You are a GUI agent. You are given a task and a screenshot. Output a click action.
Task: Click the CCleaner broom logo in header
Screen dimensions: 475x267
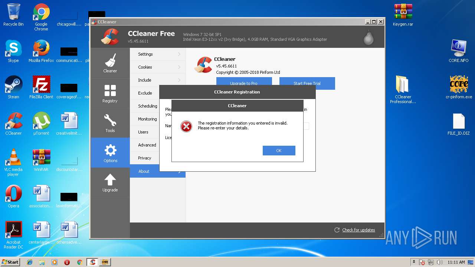click(x=110, y=37)
